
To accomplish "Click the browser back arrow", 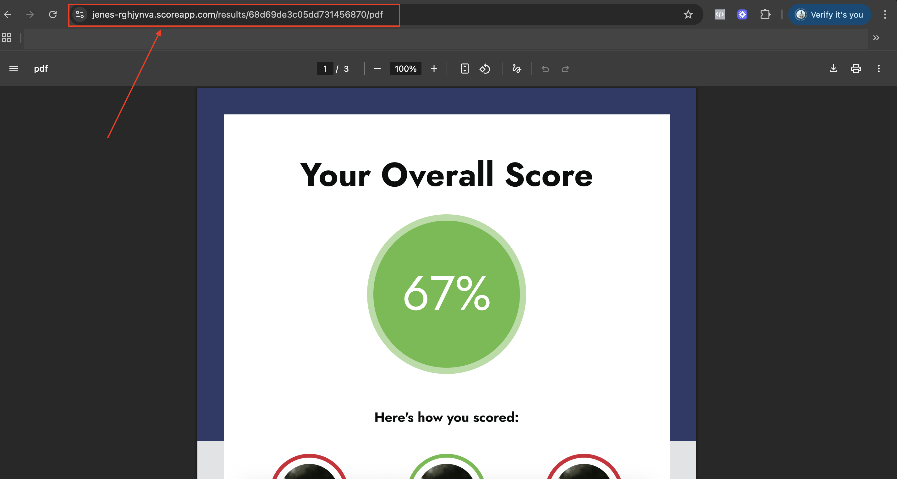I will [x=8, y=15].
